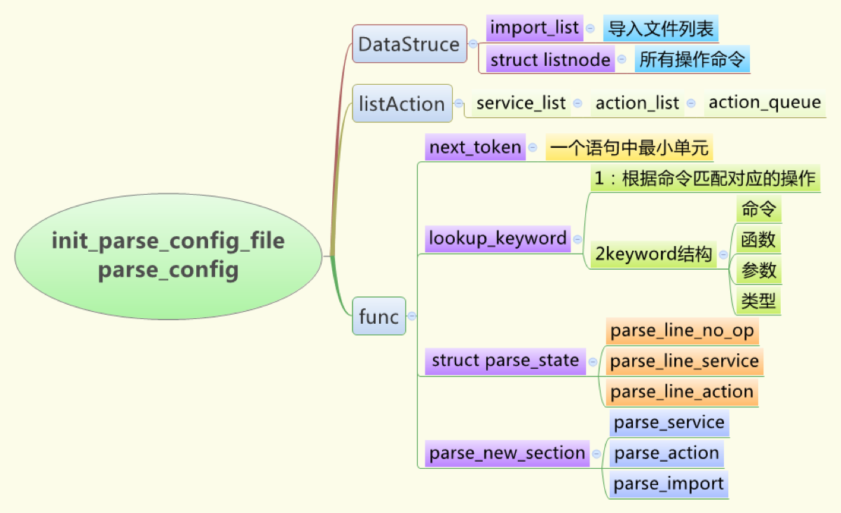
Task: Click the 参数 leaf node
Action: [x=758, y=271]
